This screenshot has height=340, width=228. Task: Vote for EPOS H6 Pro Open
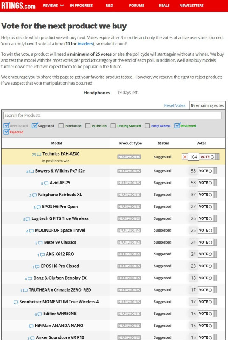click(x=208, y=207)
